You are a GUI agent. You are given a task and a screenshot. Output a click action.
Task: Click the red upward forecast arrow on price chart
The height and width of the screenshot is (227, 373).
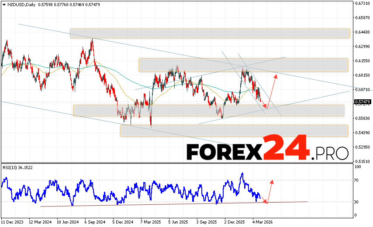272,91
